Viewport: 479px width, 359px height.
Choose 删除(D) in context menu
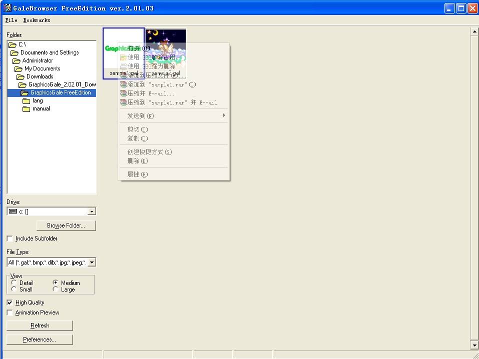[x=174, y=161]
